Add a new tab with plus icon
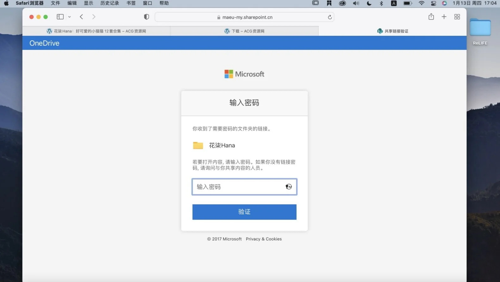The image size is (500, 282). click(444, 17)
